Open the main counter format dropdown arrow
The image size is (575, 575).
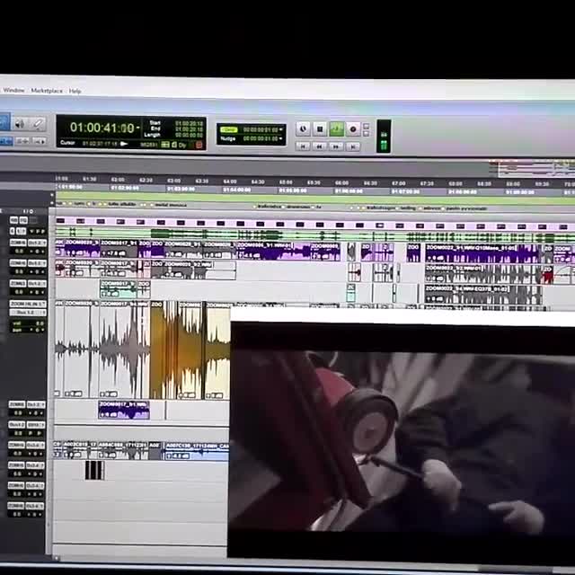coord(138,128)
